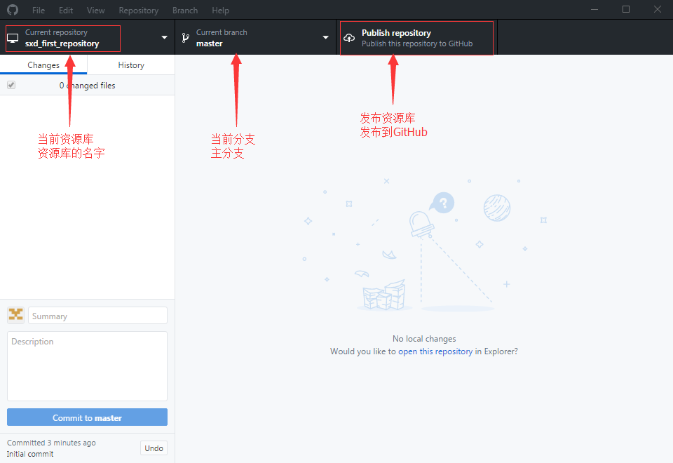Open the Repository menu
Image resolution: width=673 pixels, height=463 pixels.
(138, 11)
